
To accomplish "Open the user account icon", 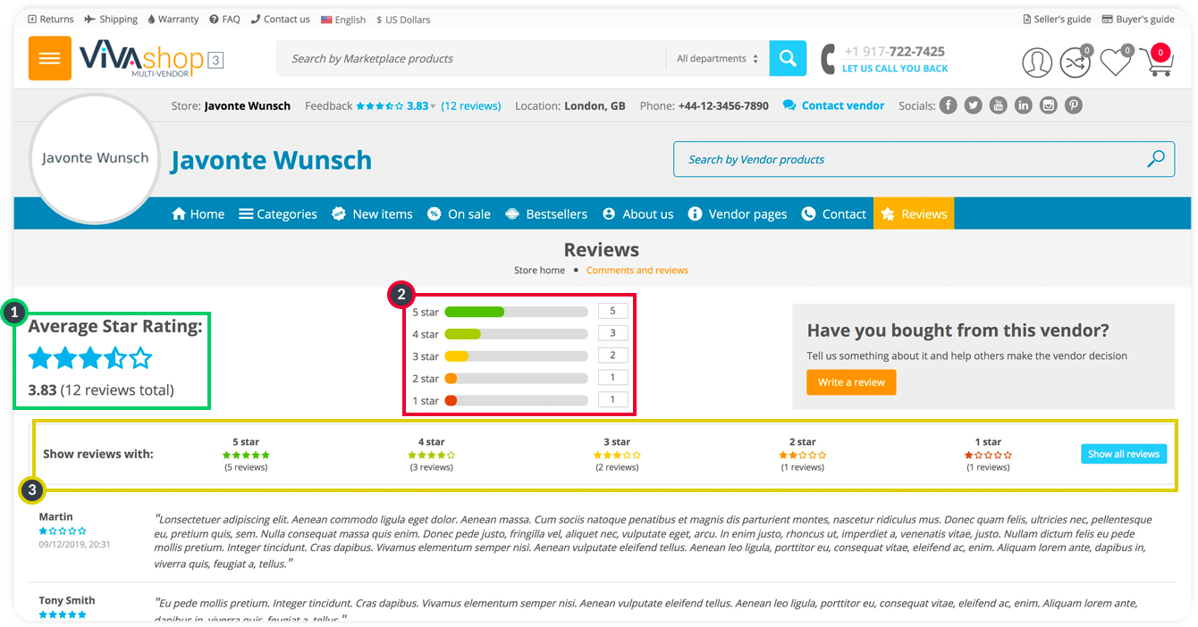I will click(x=1037, y=62).
